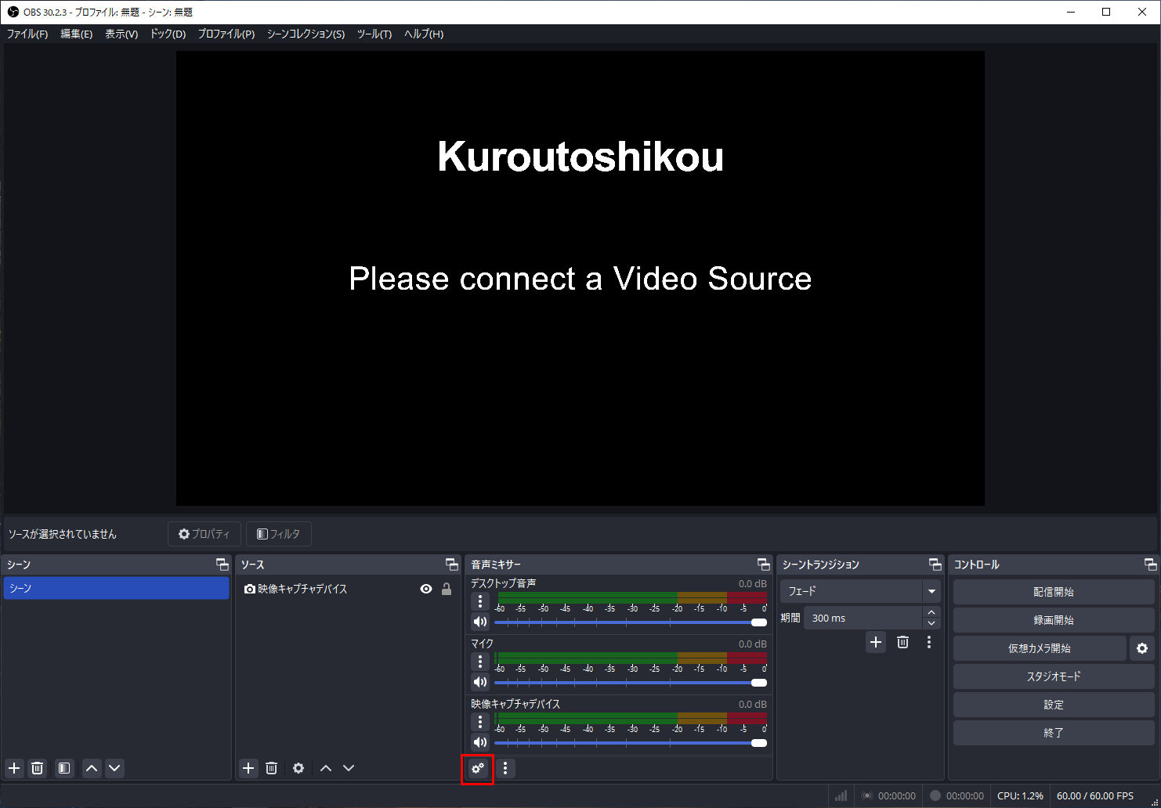Image resolution: width=1161 pixels, height=808 pixels.
Task: Hide 映像キャプチャデバイス source with eye icon
Action: pyautogui.click(x=426, y=589)
